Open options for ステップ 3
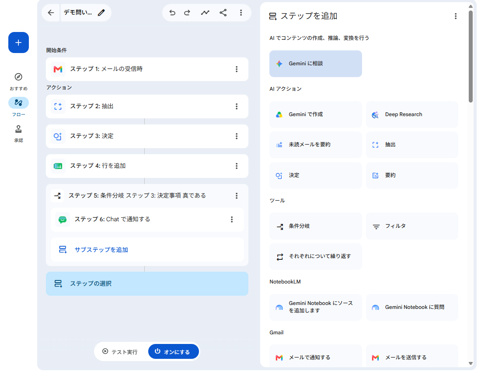481x372 pixels. click(x=237, y=136)
